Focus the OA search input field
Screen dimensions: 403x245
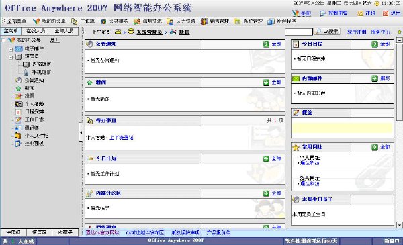pos(299,32)
